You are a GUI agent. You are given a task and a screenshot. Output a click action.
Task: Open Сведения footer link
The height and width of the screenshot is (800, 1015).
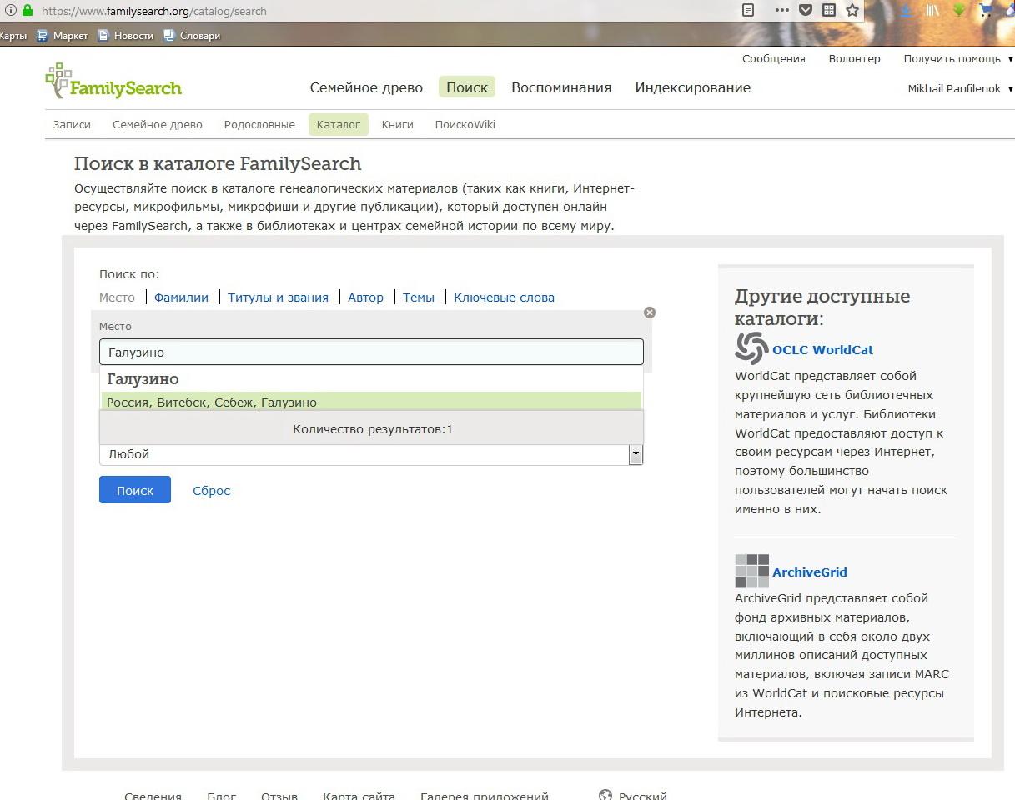pyautogui.click(x=153, y=797)
